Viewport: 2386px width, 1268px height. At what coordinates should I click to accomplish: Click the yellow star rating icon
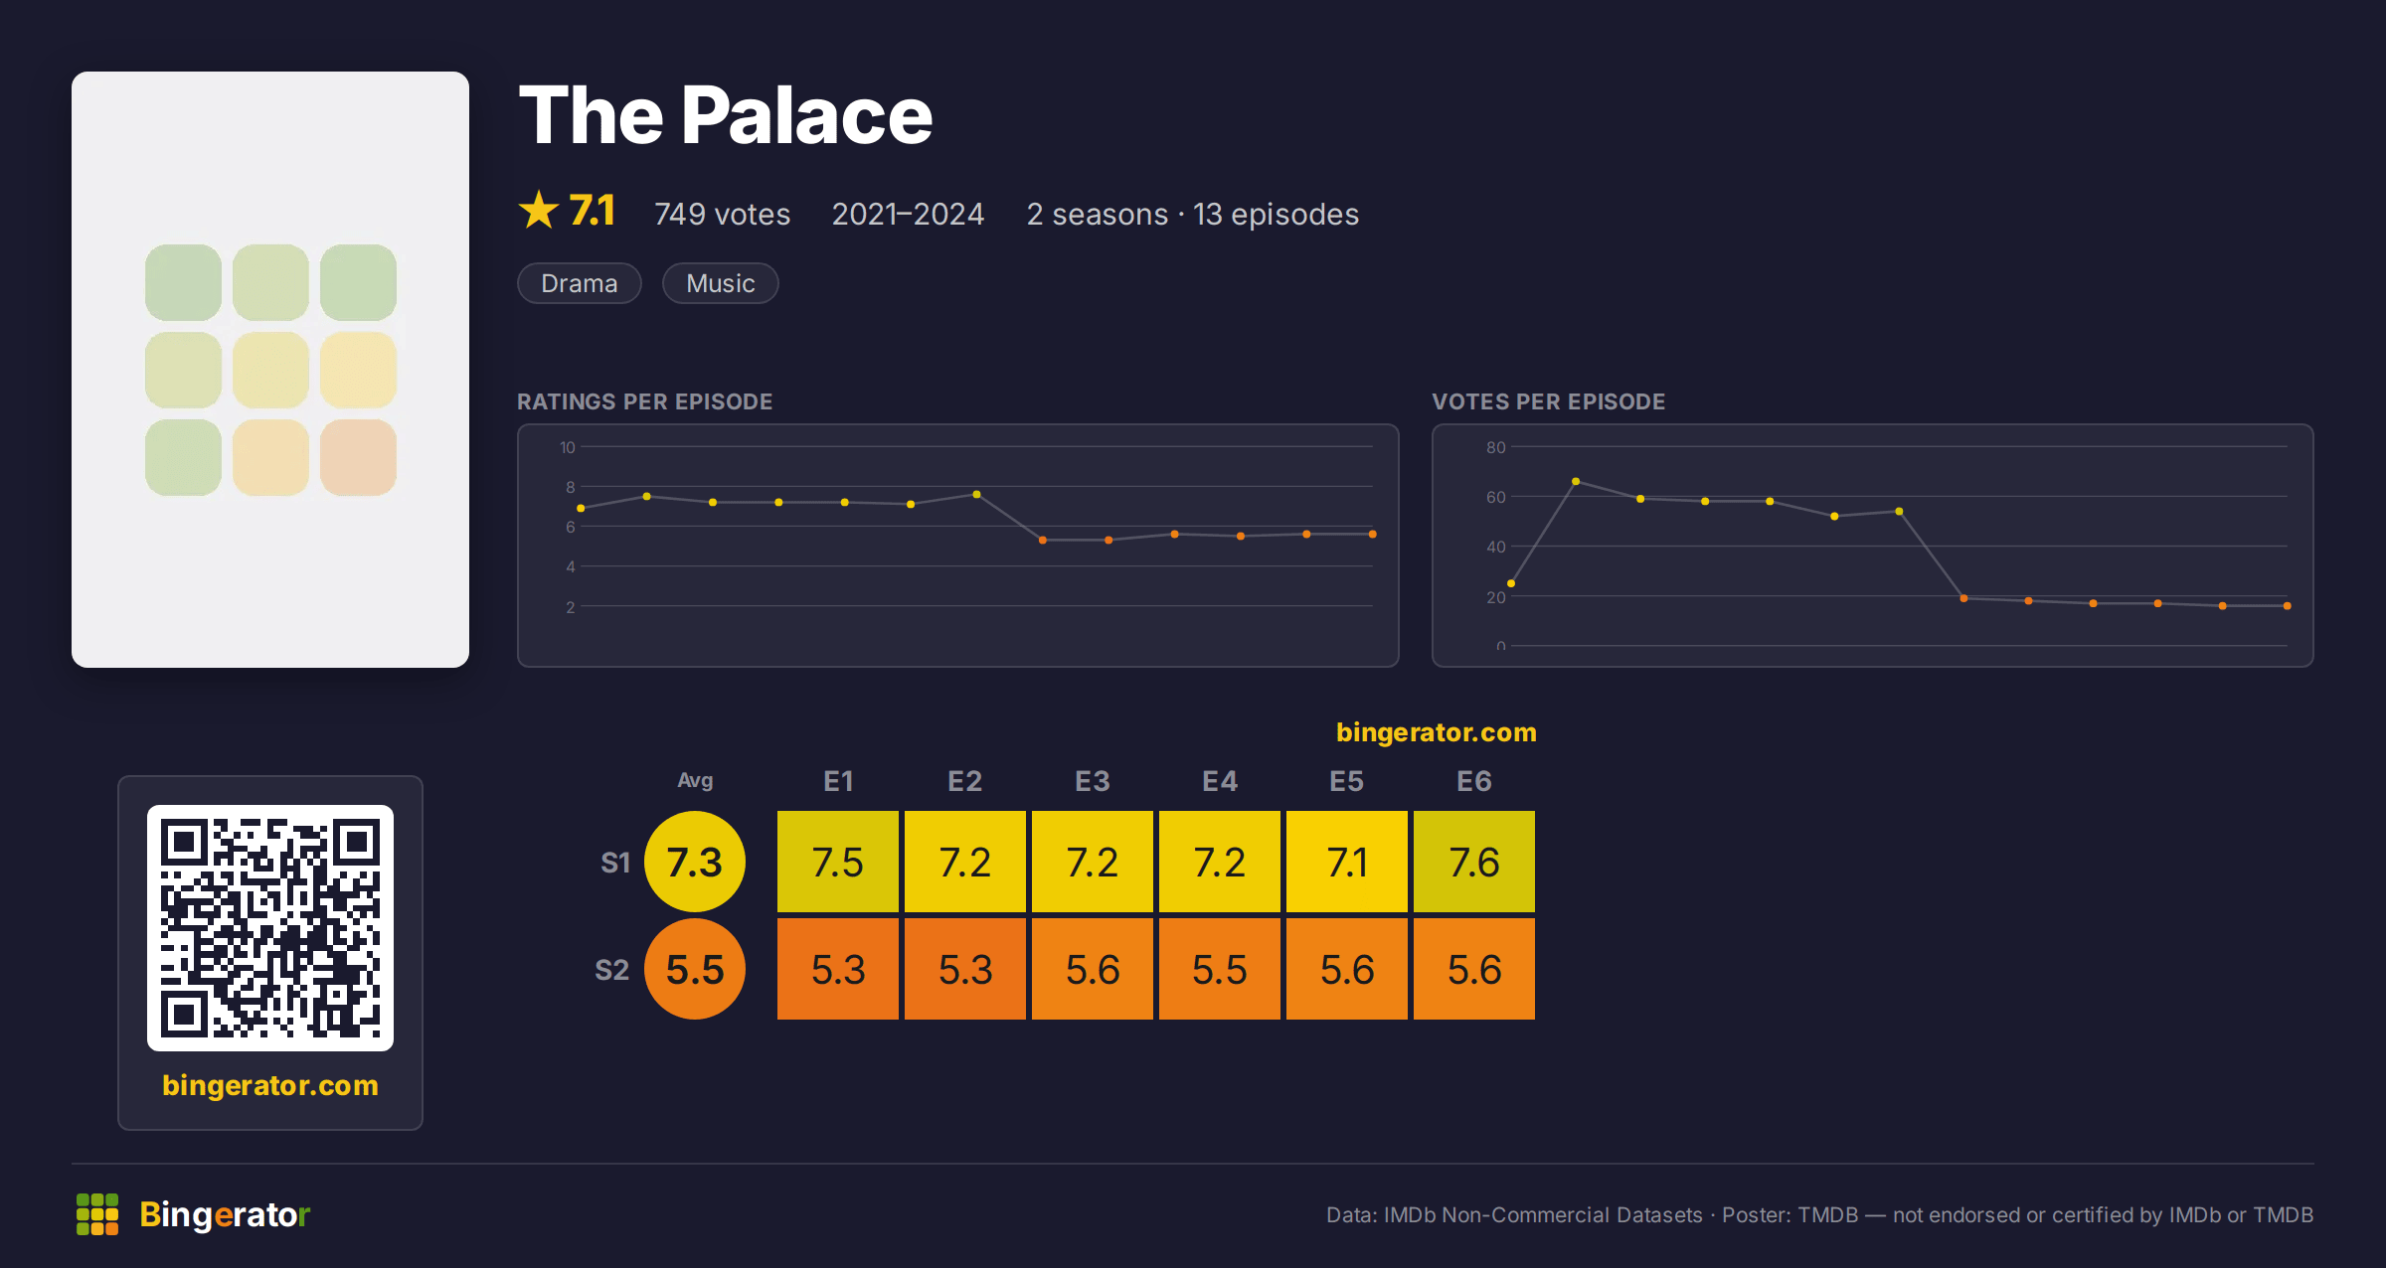[x=539, y=210]
